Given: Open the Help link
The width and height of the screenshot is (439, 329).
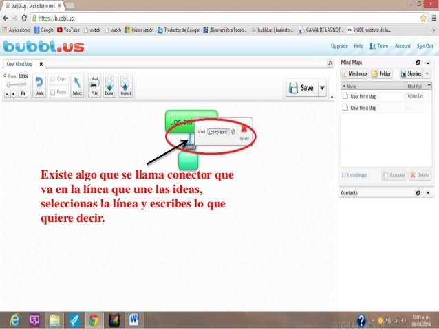Looking at the screenshot, I should (x=358, y=46).
